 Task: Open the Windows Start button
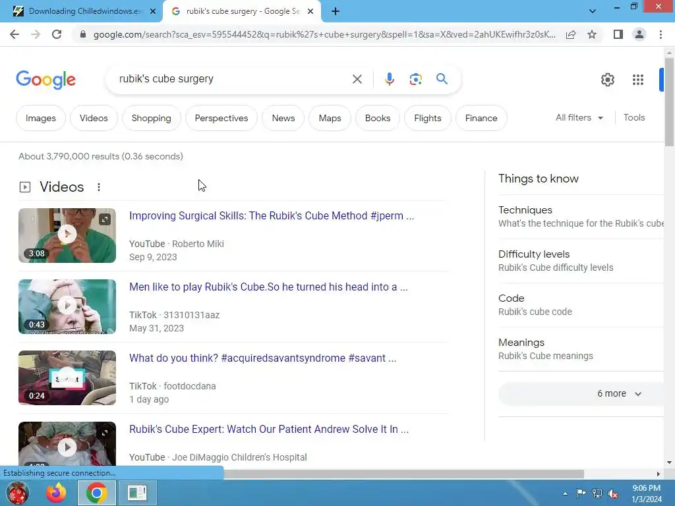point(16,493)
